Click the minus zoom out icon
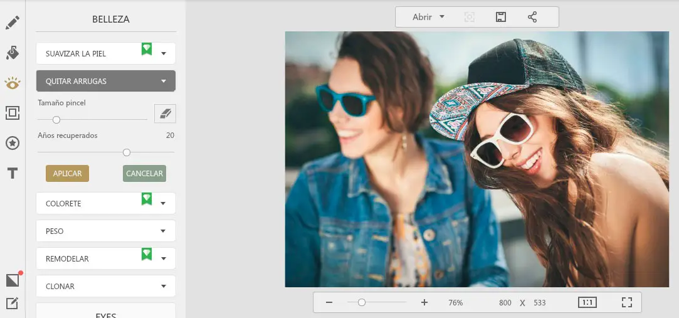The image size is (679, 318). tap(329, 302)
